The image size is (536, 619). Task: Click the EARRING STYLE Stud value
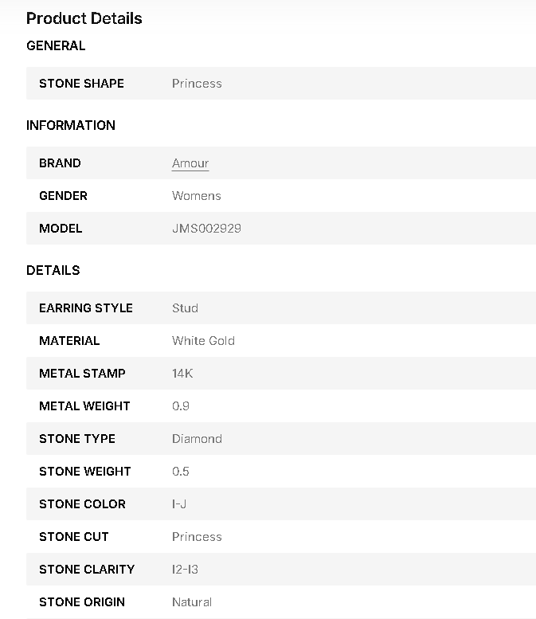[185, 308]
